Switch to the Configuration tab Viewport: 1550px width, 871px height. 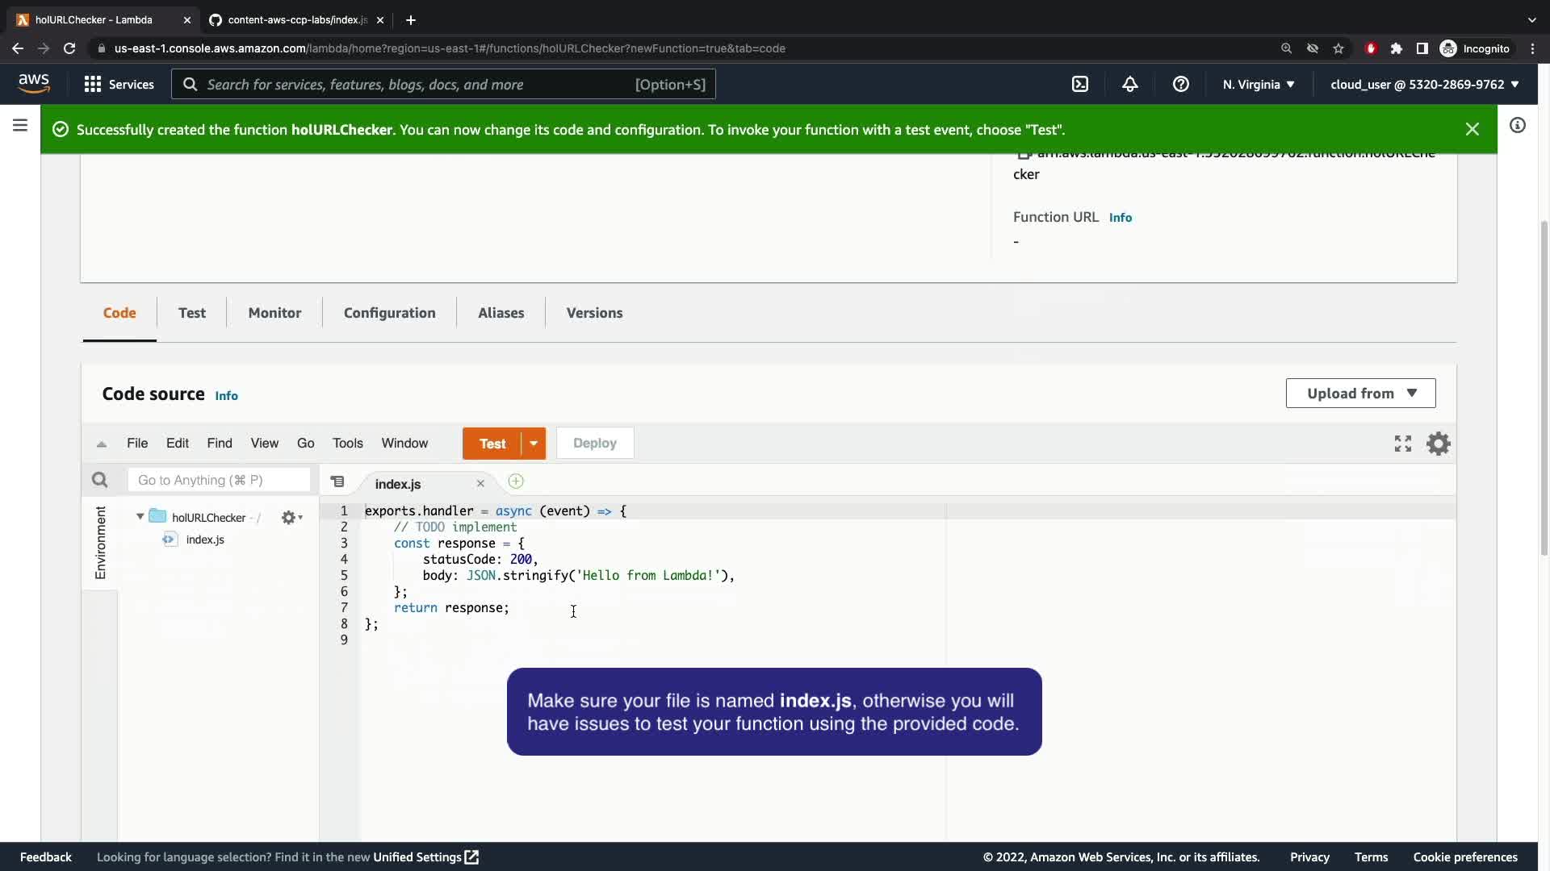point(389,313)
